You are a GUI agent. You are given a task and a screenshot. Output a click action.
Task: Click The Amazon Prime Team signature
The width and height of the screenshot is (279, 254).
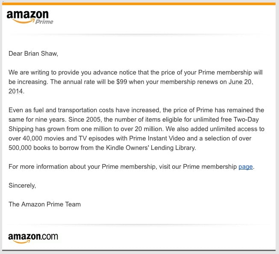coord(44,204)
